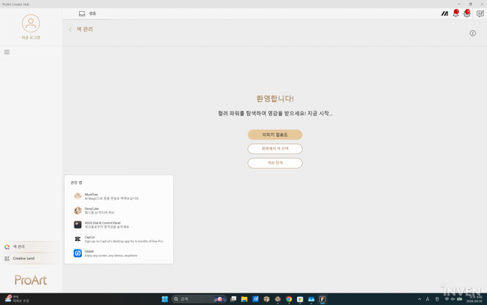Open the feedback note icon at top right
Screen dimensions: 487x305
pyautogui.click(x=479, y=14)
